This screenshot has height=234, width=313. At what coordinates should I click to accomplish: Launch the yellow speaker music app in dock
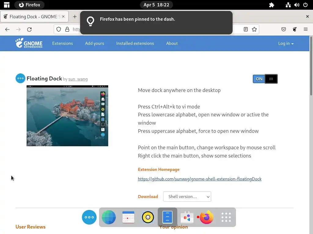pyautogui.click(x=148, y=217)
